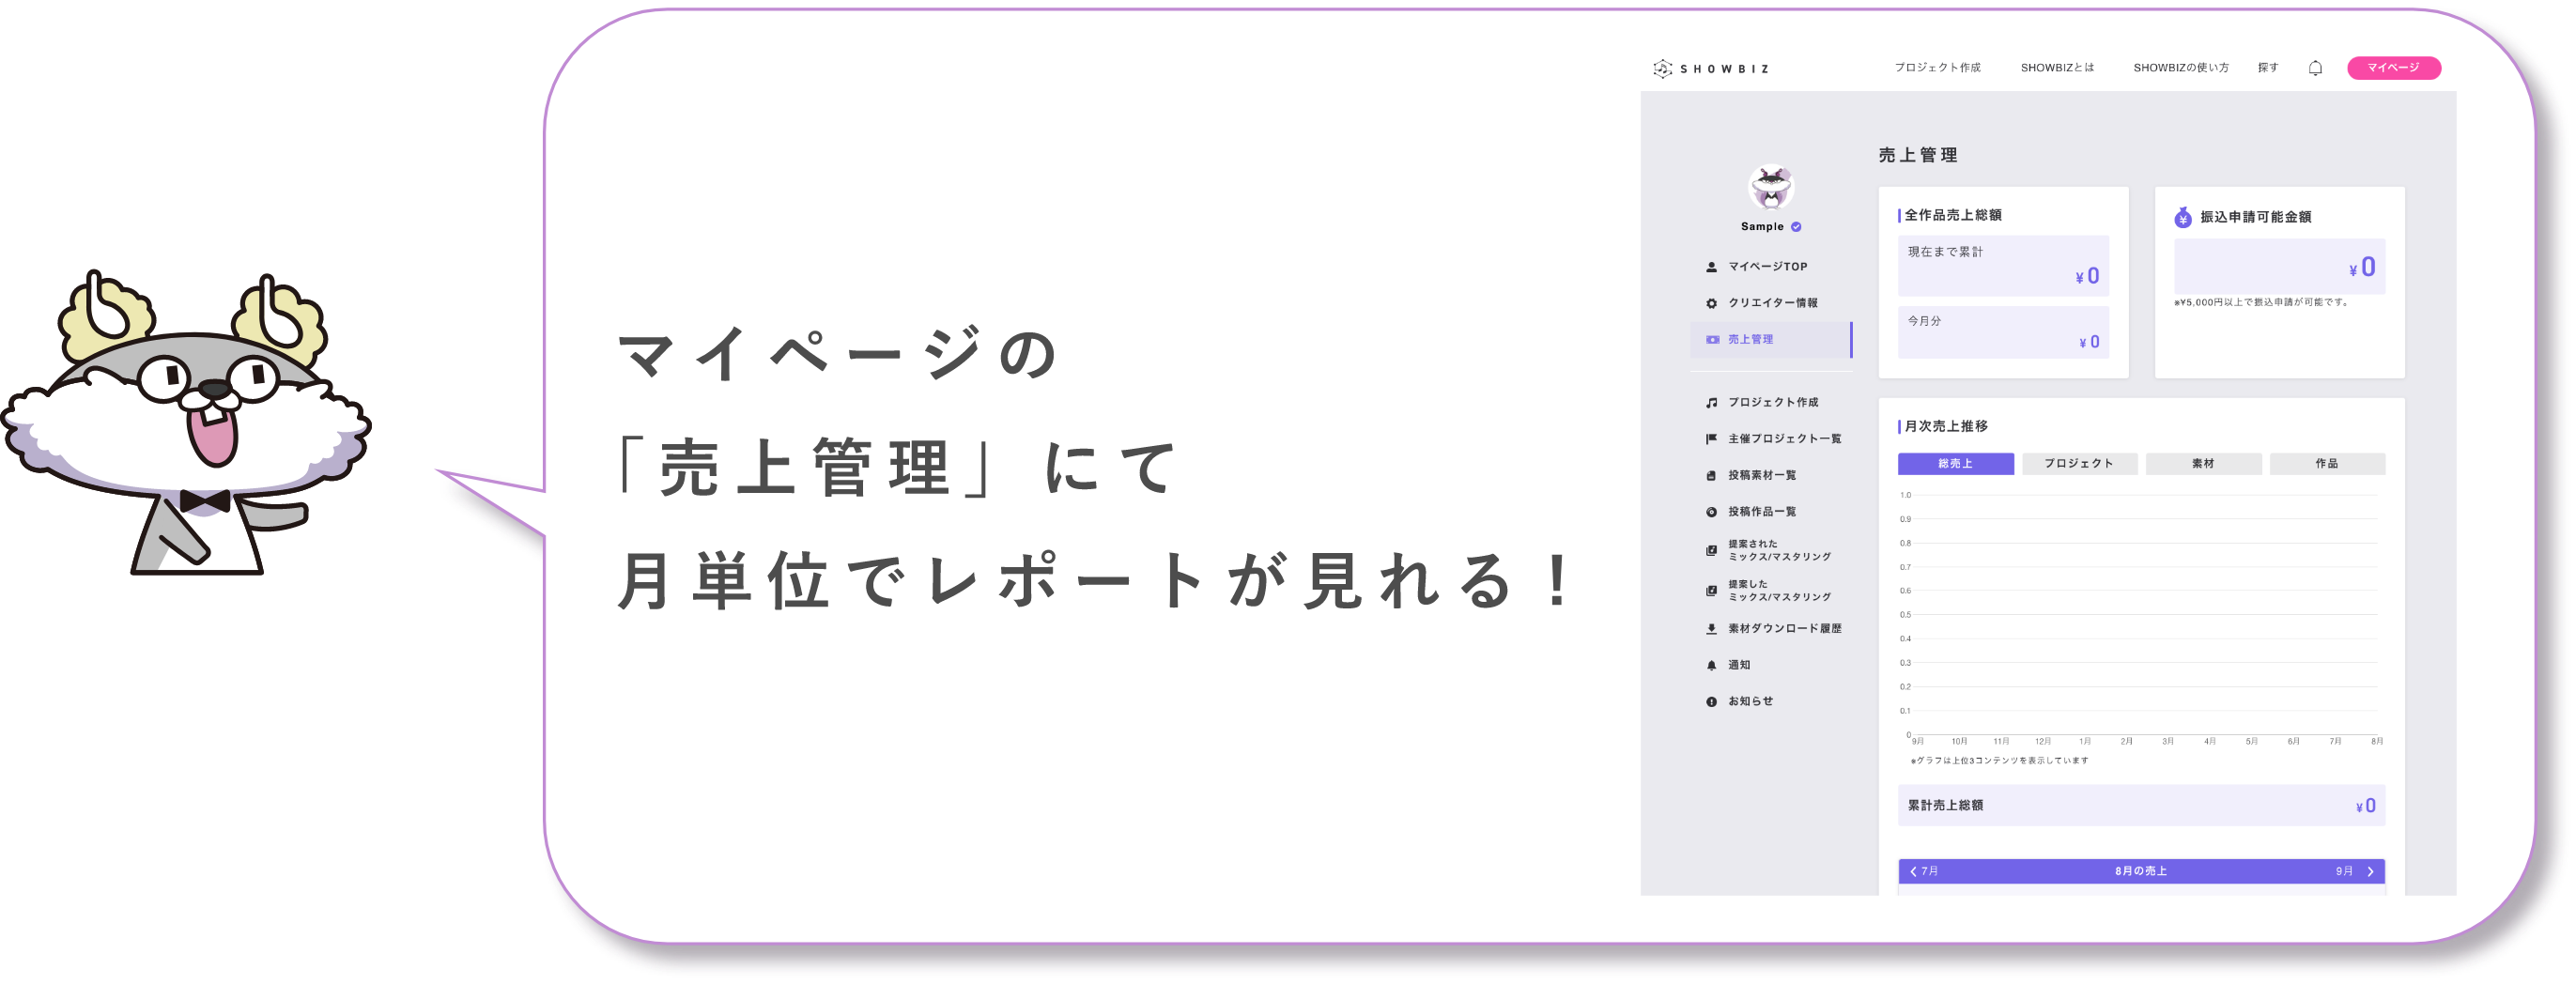This screenshot has height=984, width=2576.
Task: Click the icon beside 提案されたミックス/マスタリング
Action: click(1711, 550)
